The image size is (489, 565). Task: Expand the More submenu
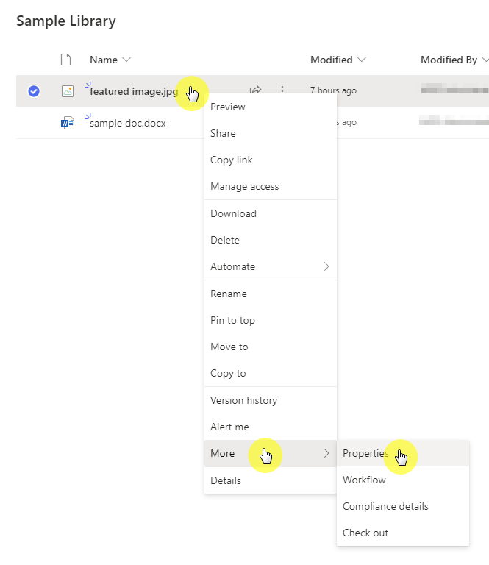tap(271, 453)
